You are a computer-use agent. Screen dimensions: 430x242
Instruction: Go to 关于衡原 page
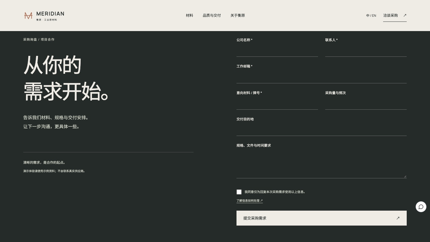(237, 16)
